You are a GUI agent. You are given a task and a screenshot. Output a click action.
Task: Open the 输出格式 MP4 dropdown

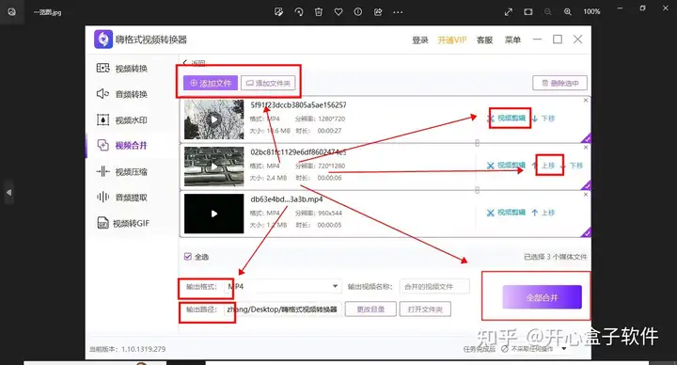point(283,286)
